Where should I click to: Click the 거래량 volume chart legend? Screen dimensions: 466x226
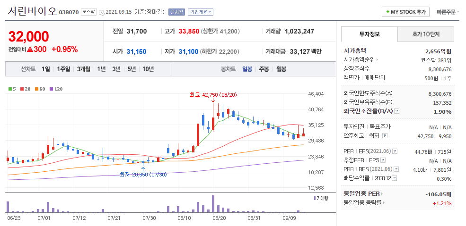(x=321, y=198)
